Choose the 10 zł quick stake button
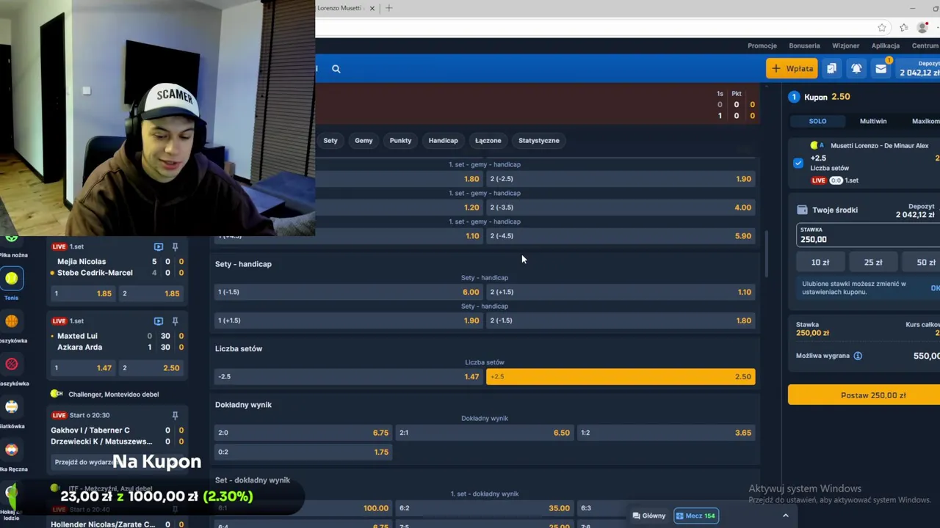Viewport: 940px width, 528px height. click(x=820, y=262)
